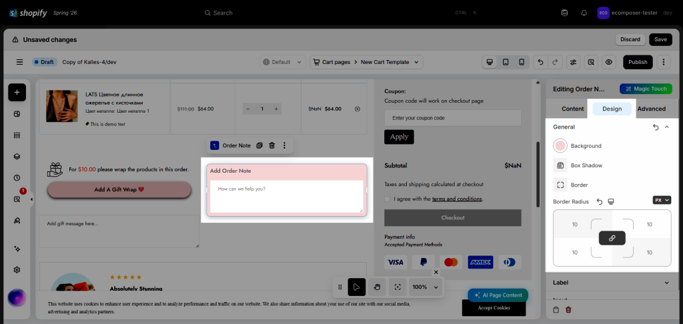Click the Magic Touch button
This screenshot has height=324, width=683.
pos(646,89)
